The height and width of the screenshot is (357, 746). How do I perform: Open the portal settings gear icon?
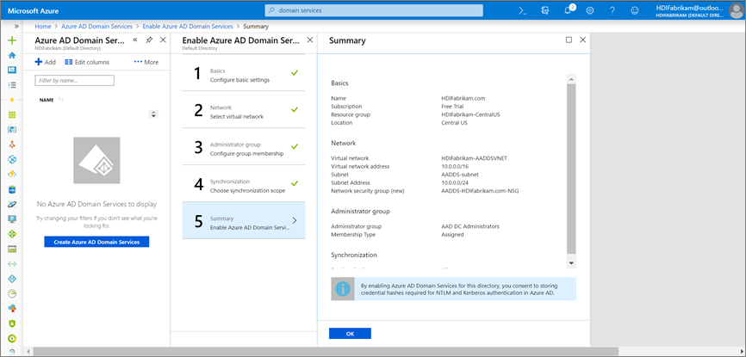point(590,10)
